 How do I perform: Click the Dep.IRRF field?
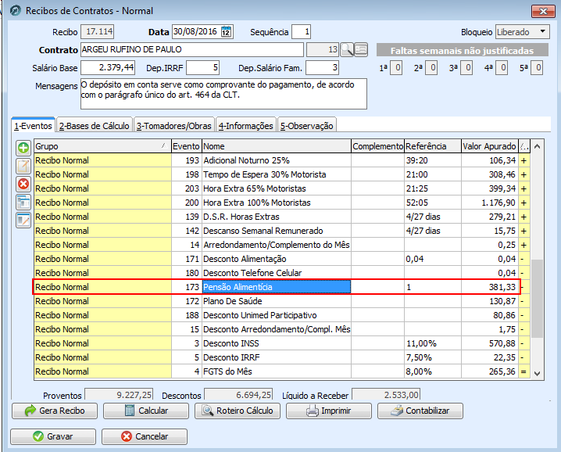pos(203,68)
